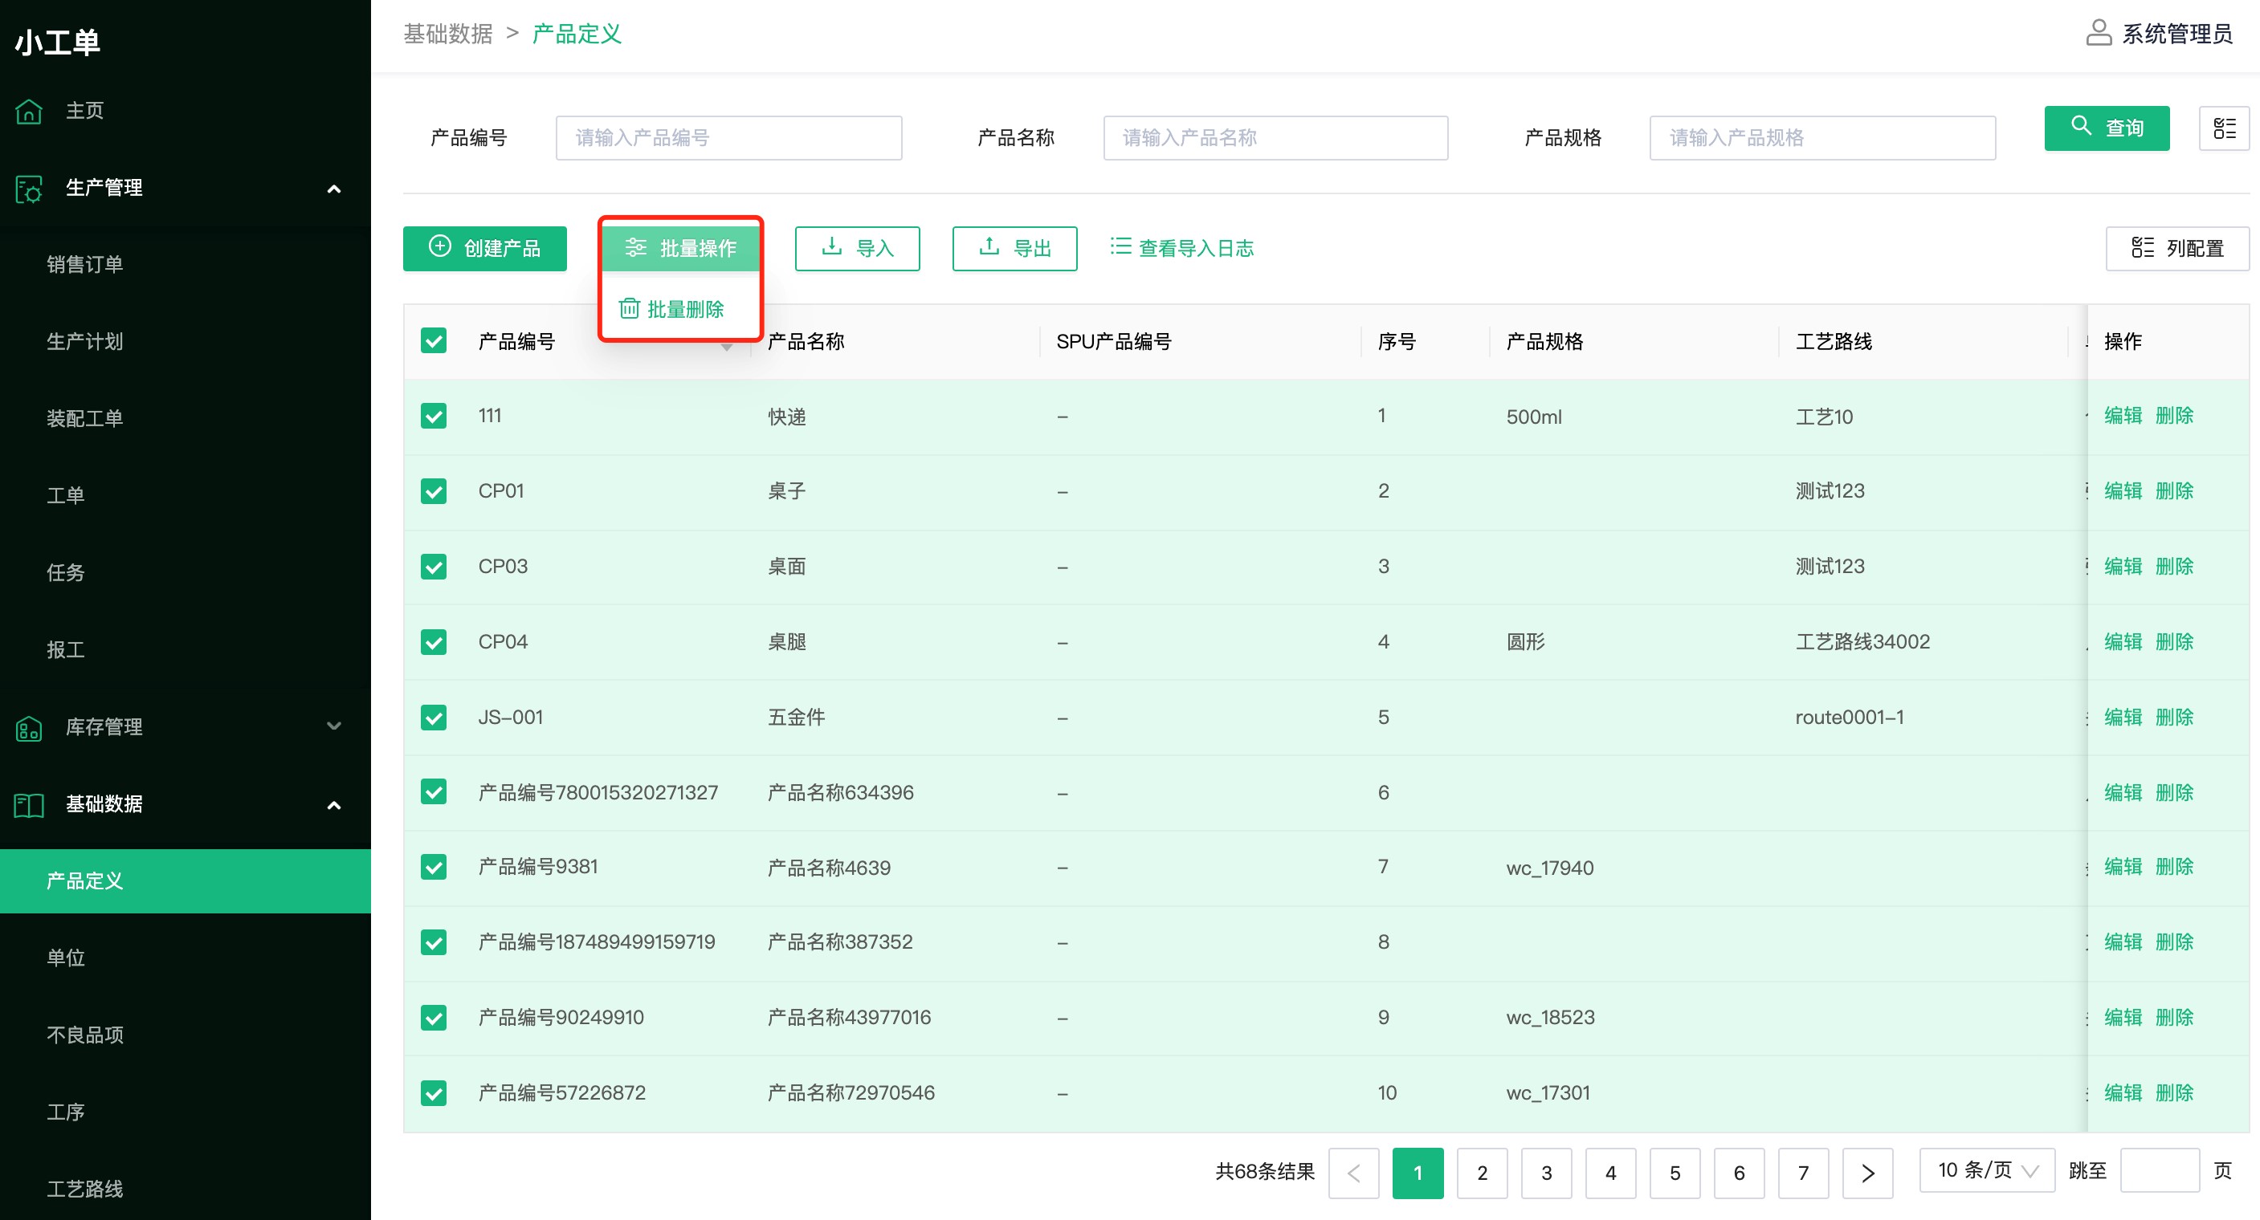
Task: Go to previous page arrow
Action: [x=1352, y=1173]
